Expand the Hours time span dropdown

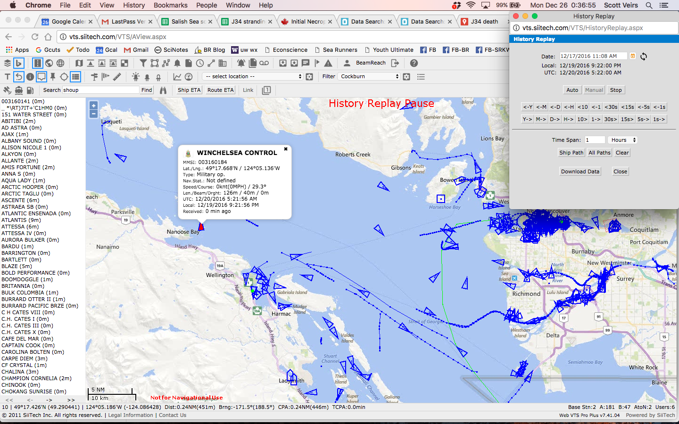pos(623,140)
